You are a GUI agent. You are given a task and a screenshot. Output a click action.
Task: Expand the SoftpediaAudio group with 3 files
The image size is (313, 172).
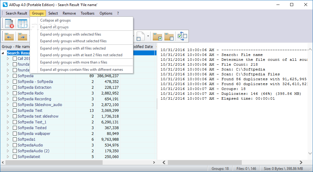tap(8, 145)
